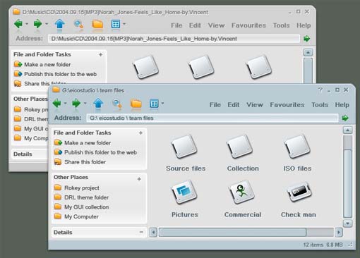
Task: Click Publish this folder to the web in front window
Action: 95,152
